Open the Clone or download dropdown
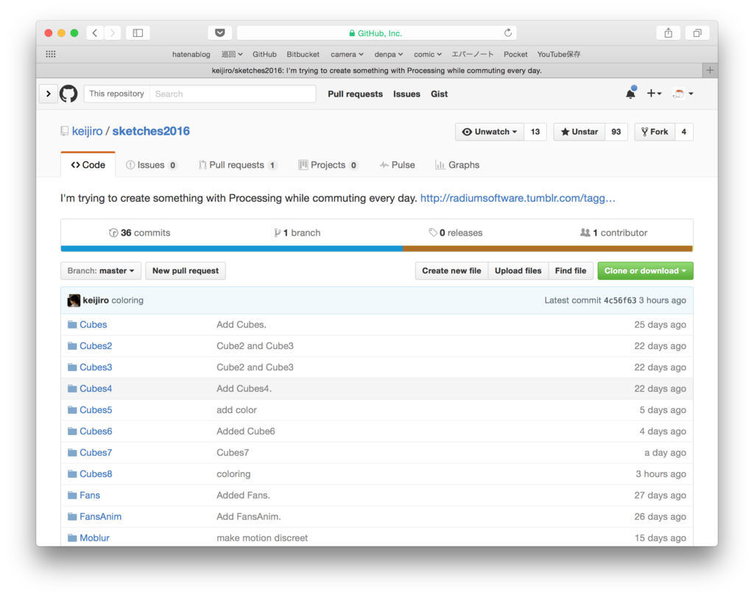Image resolution: width=754 pixels, height=598 pixels. click(645, 271)
